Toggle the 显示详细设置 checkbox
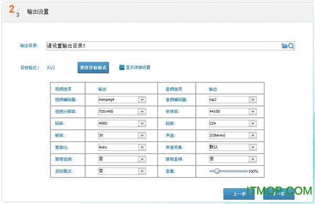This screenshot has width=315, height=204. coord(122,68)
